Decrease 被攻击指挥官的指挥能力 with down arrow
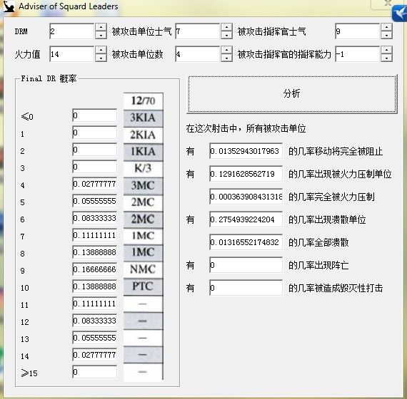The width and height of the screenshot is (407, 399). click(386, 58)
